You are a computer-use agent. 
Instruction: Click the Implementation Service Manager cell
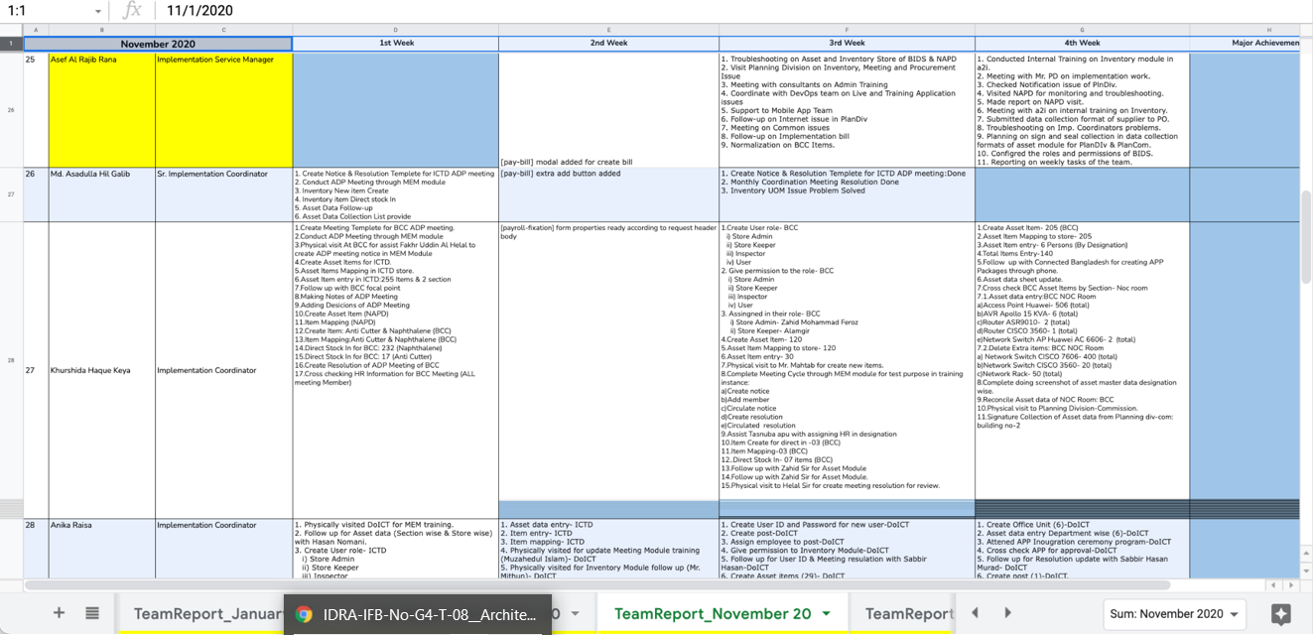[223, 110]
